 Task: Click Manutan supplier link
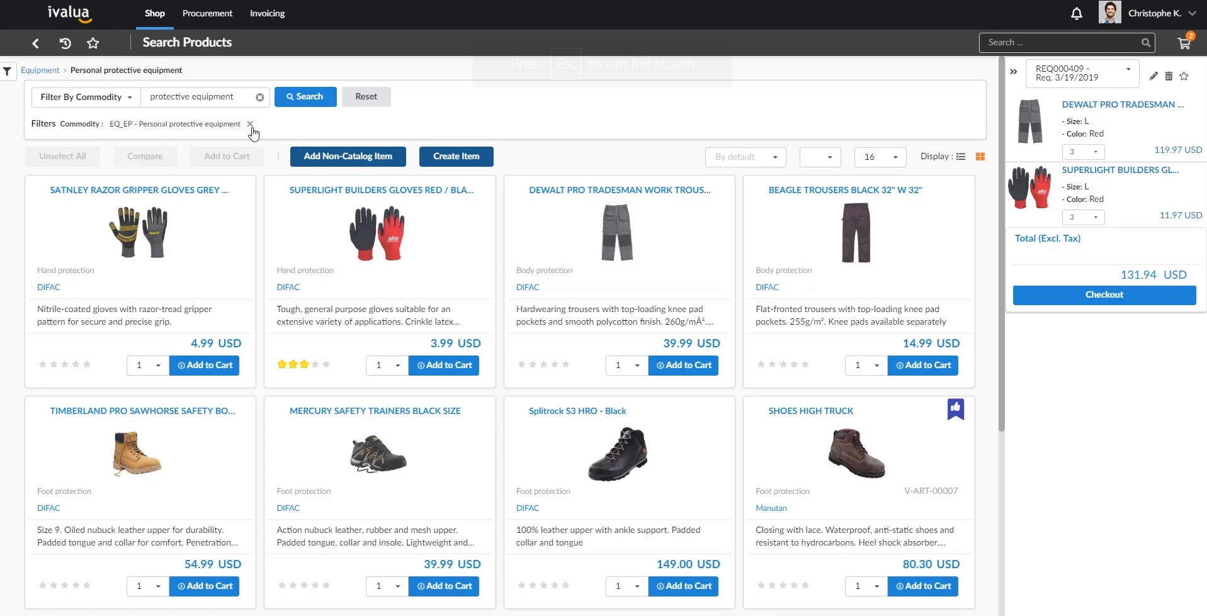click(771, 508)
